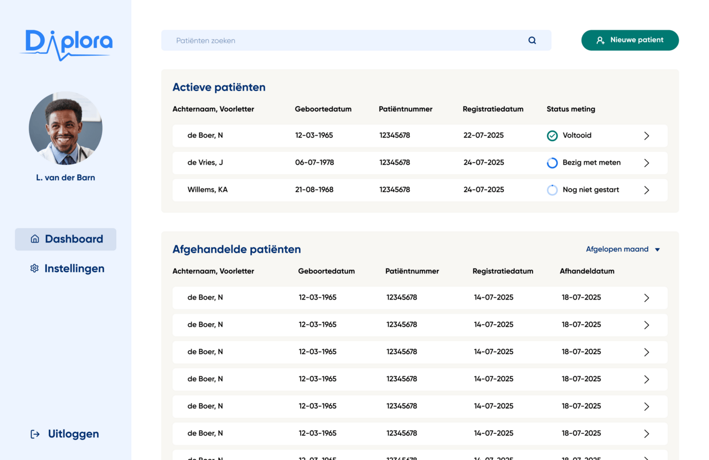This screenshot has height=460, width=709.
Task: Click the Bezig met meten progress icon
Action: (552, 163)
